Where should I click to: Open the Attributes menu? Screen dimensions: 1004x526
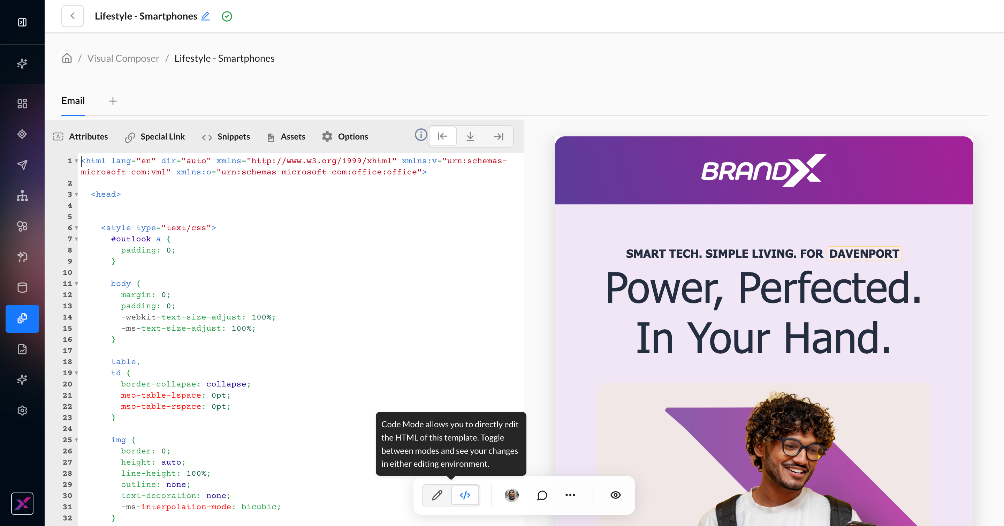pyautogui.click(x=81, y=136)
